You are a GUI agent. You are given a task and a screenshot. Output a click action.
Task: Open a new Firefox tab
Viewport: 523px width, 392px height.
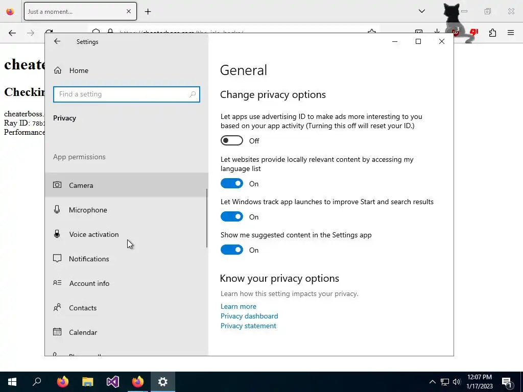(x=148, y=12)
